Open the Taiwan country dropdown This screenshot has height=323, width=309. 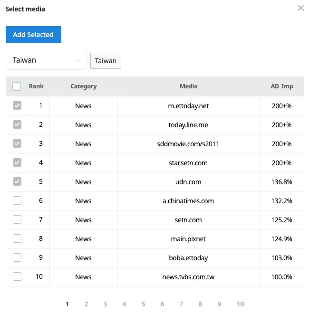(x=46, y=60)
